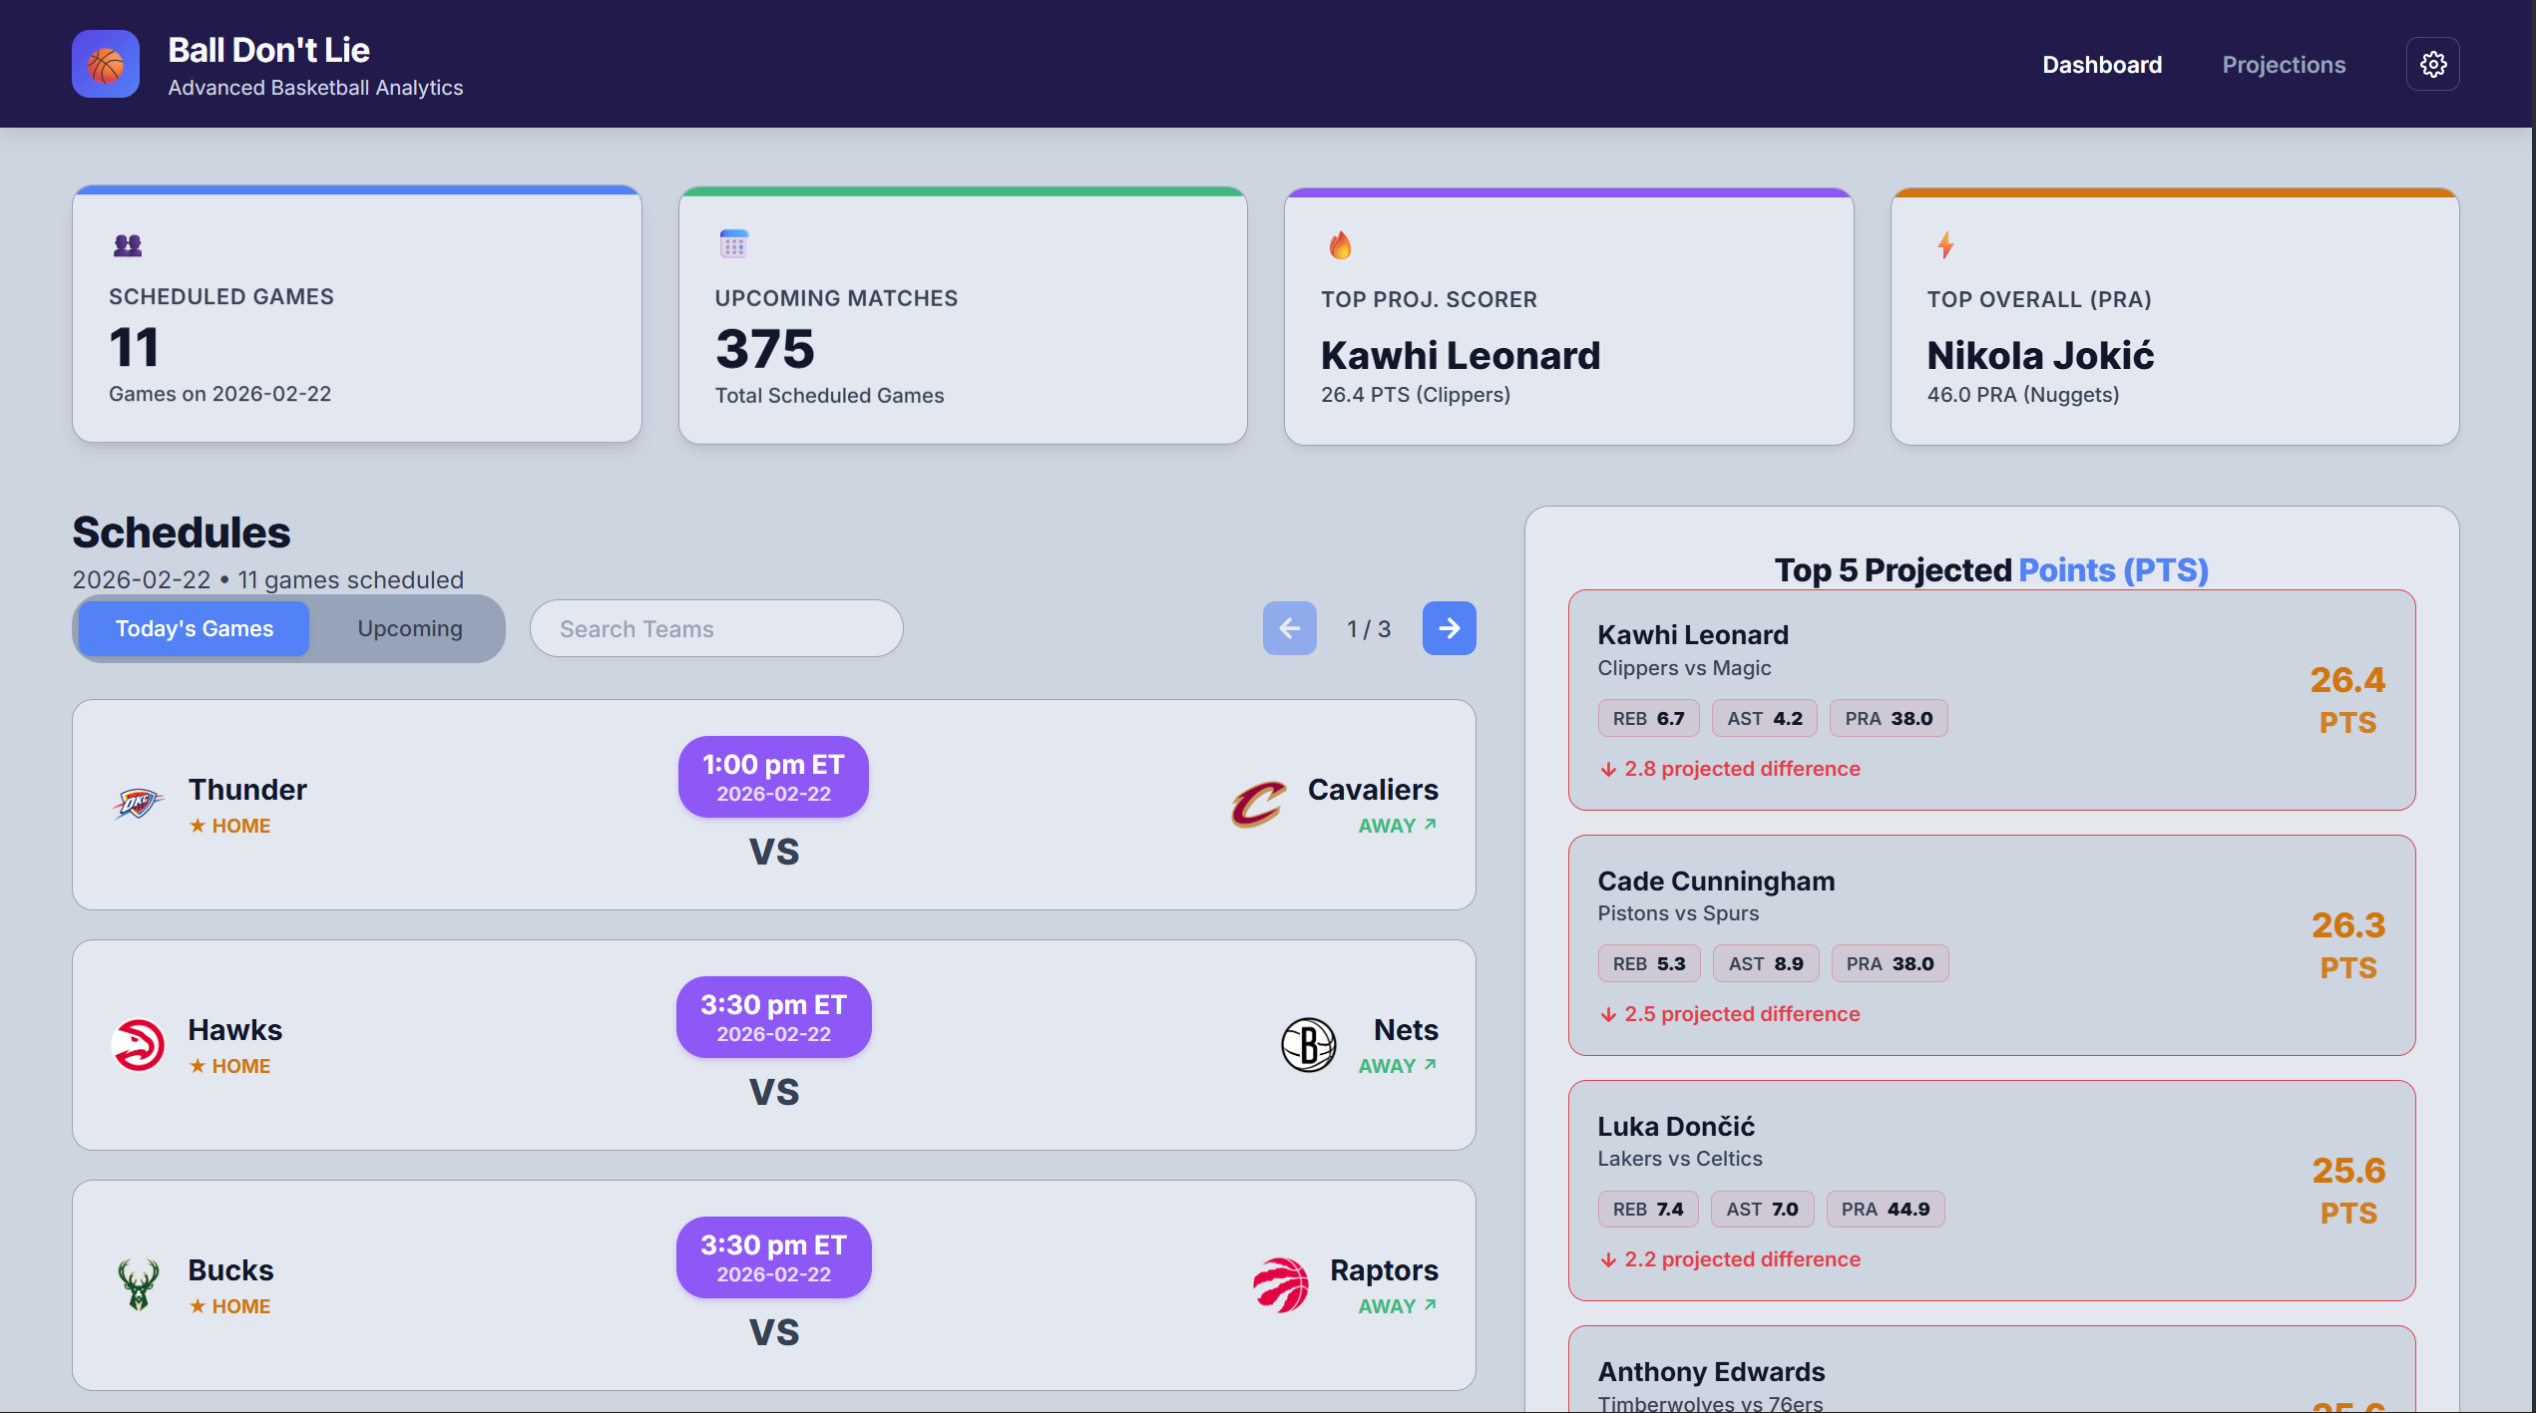Click the Nets team logo

(1308, 1044)
